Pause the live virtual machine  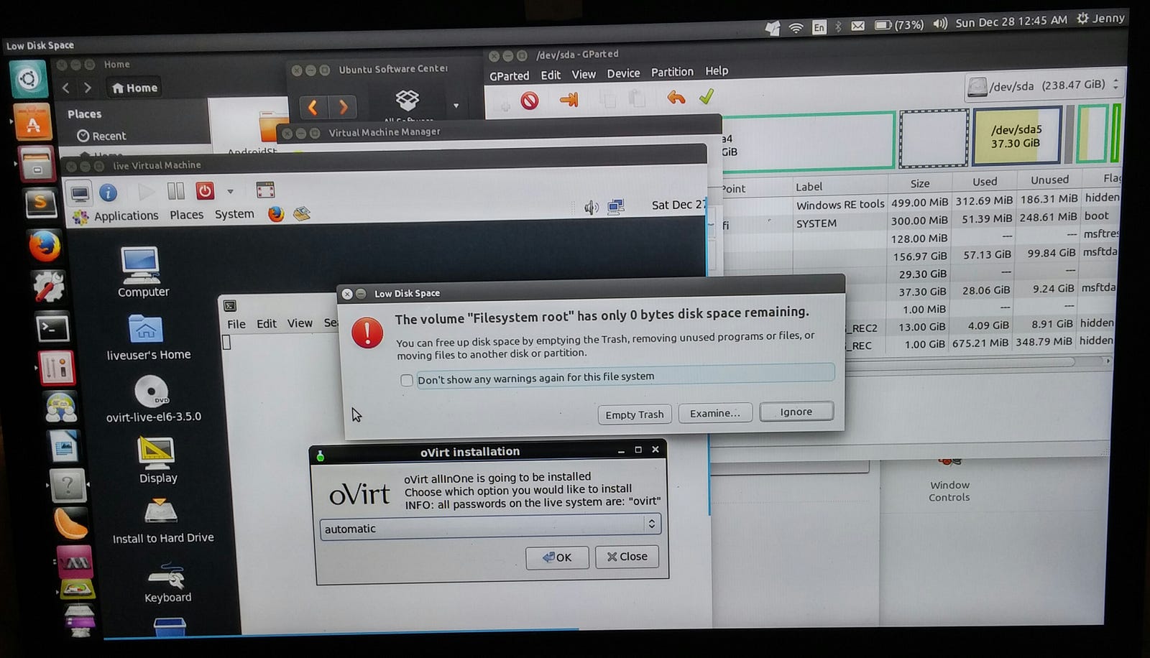pos(175,191)
